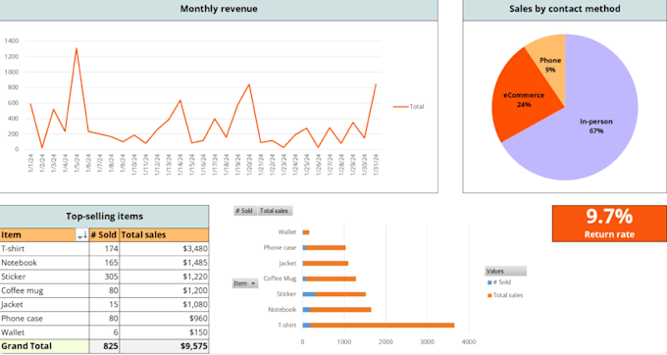Screen dimensions: 667x355
Task: Click the 4000 x-axis label on bar chart
Action: 469,342
